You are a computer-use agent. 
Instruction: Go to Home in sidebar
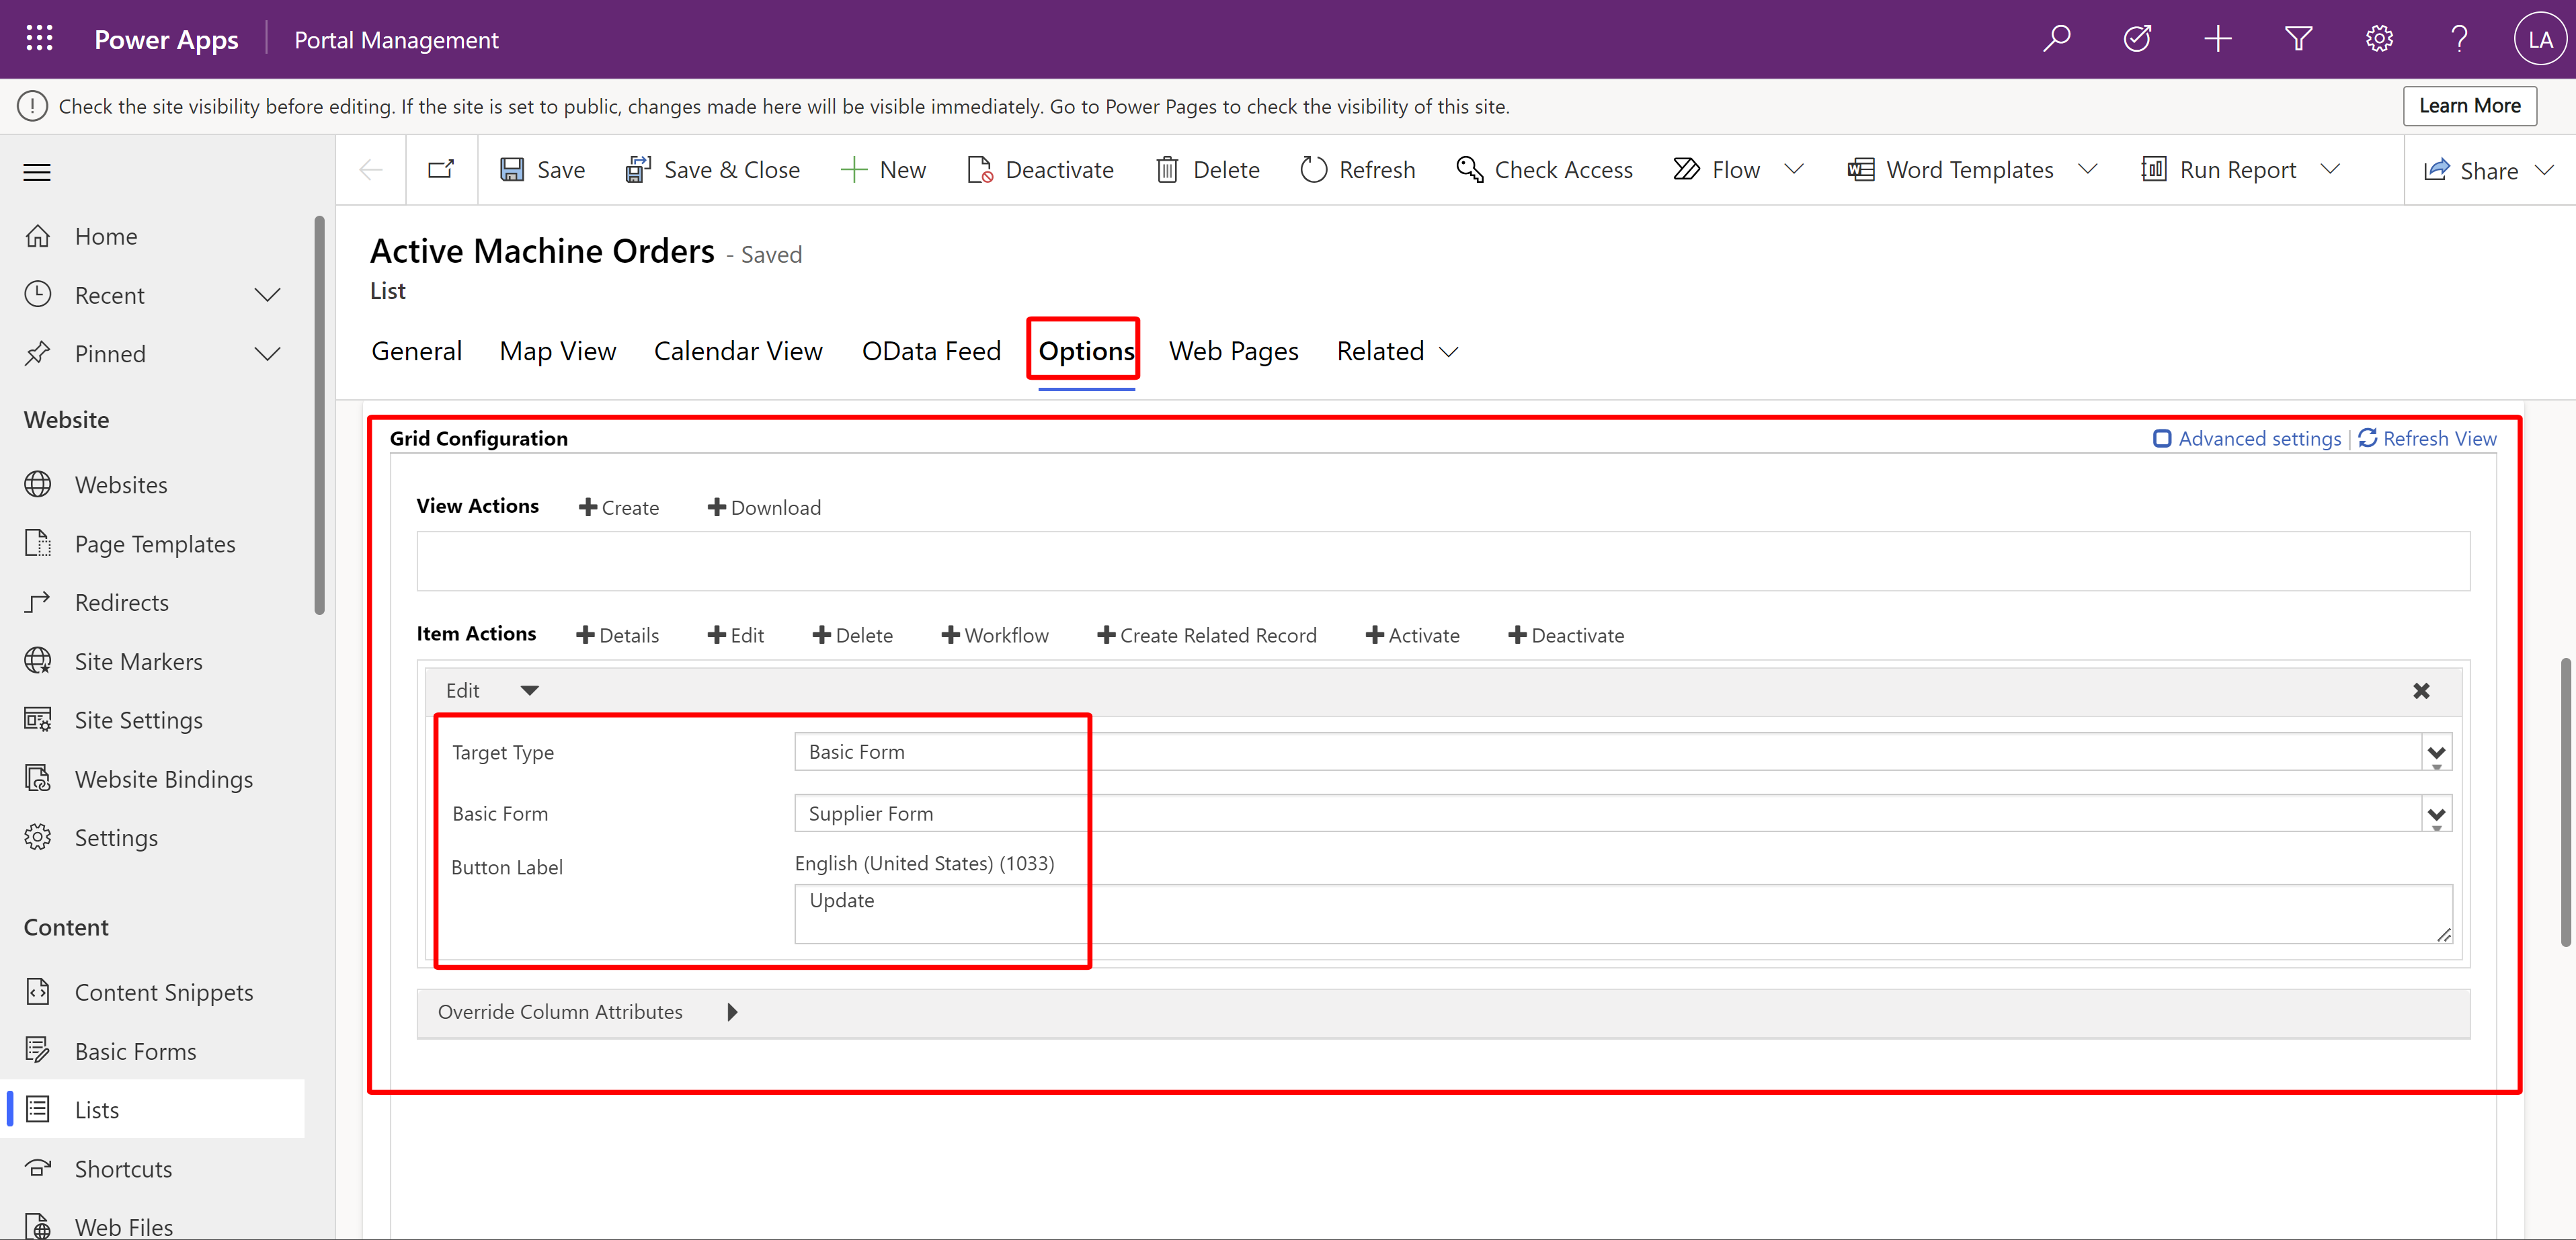106,236
